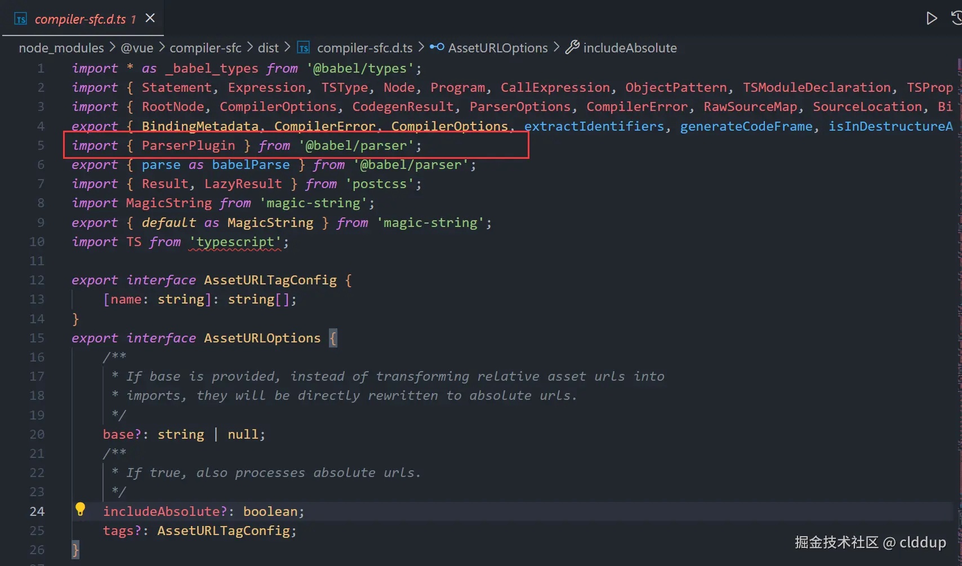The image size is (962, 566).
Task: Click SourceLocation on line 3
Action: 867,106
